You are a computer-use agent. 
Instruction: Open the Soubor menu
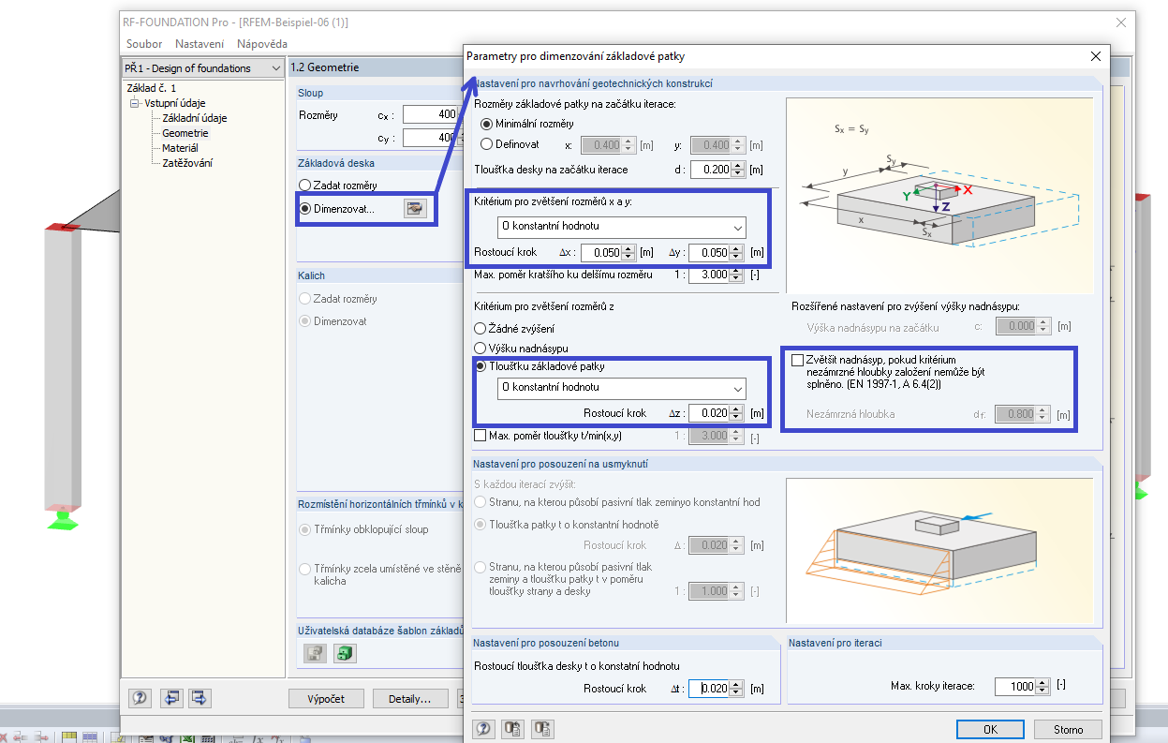[144, 44]
